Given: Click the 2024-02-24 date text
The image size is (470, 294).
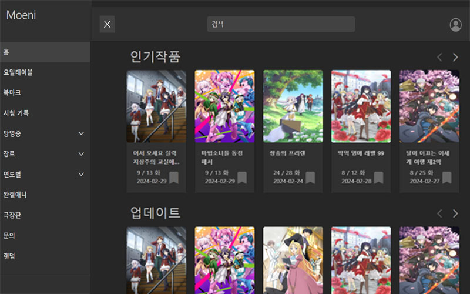Looking at the screenshot, I should (x=288, y=181).
